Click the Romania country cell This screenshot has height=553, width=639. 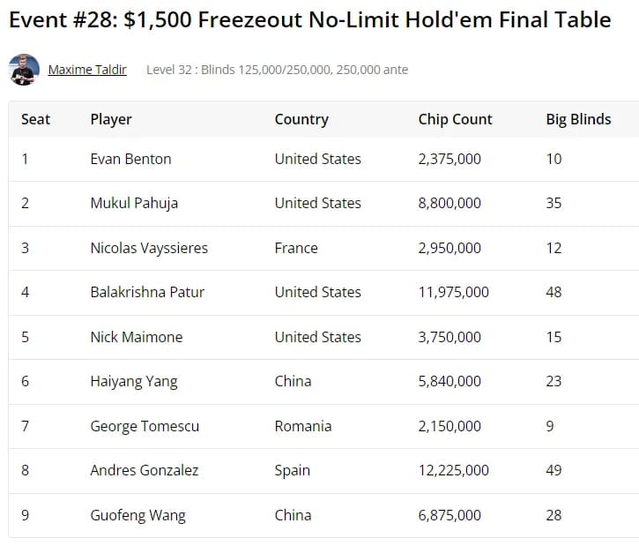click(x=303, y=426)
